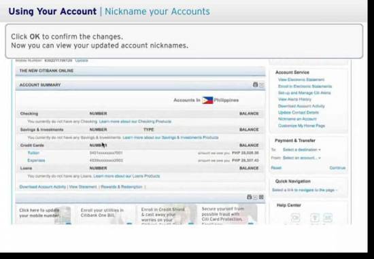Learn more about Loans Products
374x259 pixels.
tap(126, 176)
